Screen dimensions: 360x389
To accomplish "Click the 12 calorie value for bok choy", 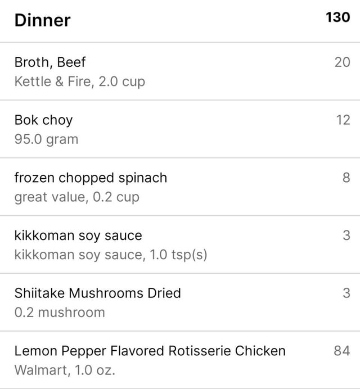I will (x=343, y=120).
